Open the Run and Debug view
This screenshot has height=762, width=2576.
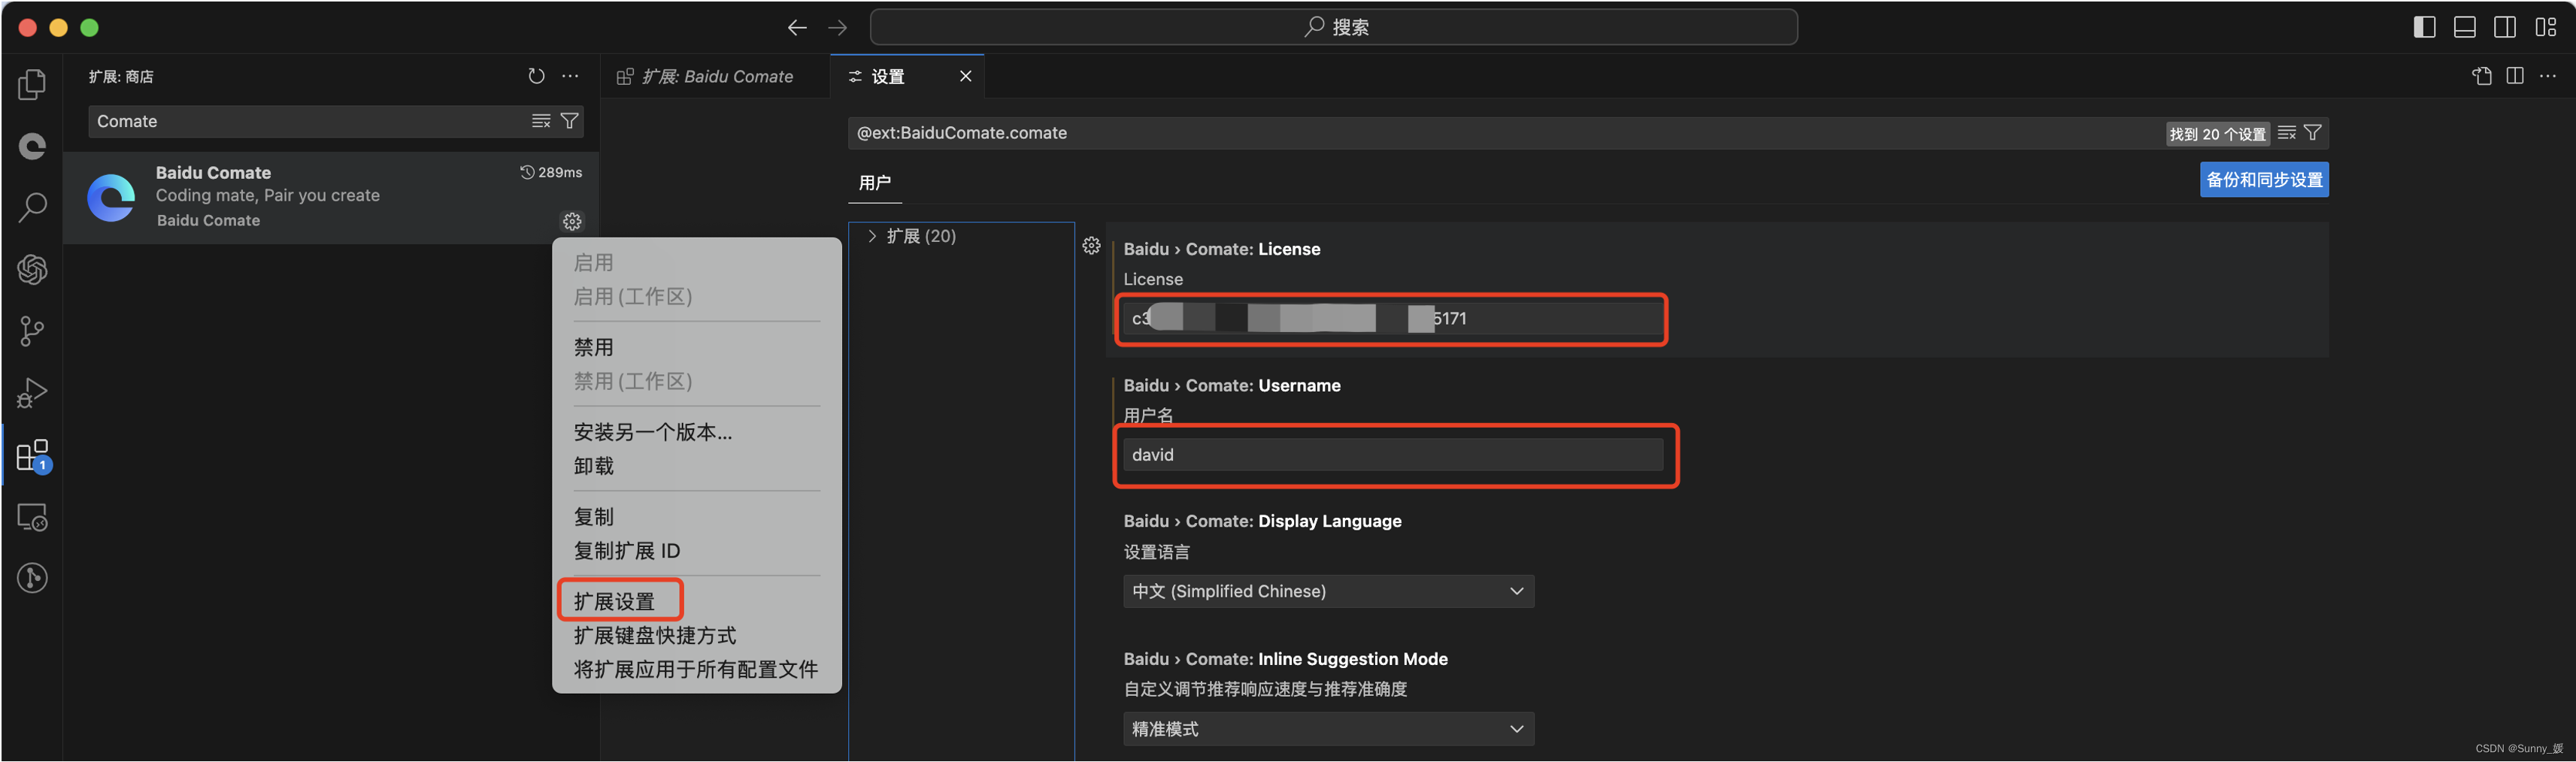(32, 393)
